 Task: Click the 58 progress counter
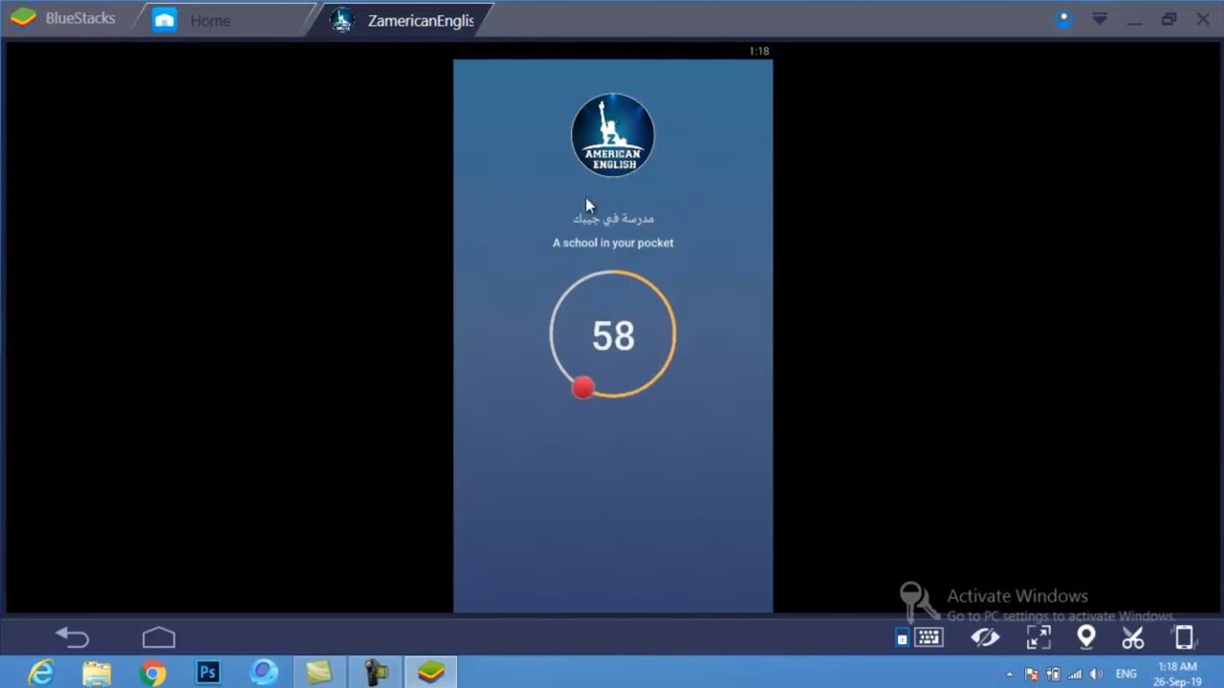click(613, 336)
